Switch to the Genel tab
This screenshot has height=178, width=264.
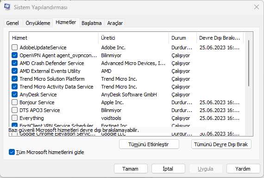point(13,23)
